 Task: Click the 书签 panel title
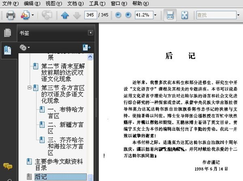coord(24,33)
